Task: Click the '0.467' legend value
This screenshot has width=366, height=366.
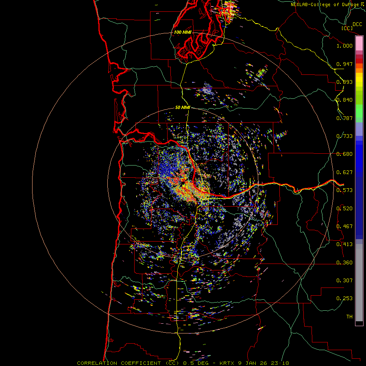Action: [344, 227]
